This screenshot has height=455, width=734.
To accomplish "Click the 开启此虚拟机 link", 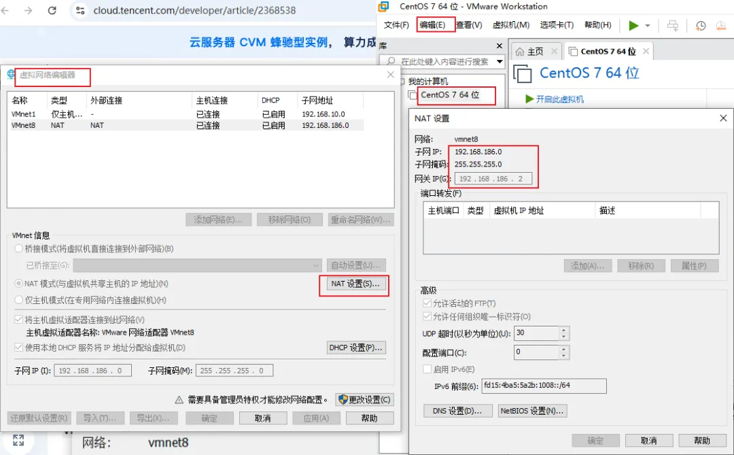I will pyautogui.click(x=560, y=99).
